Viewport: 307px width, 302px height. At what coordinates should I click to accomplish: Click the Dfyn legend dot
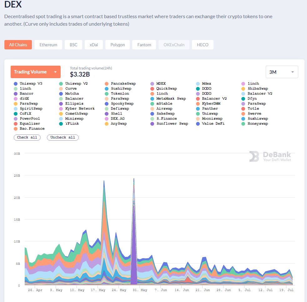point(243,99)
